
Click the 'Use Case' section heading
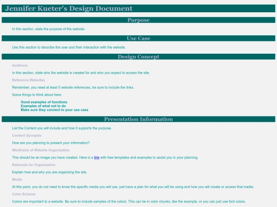click(x=138, y=38)
